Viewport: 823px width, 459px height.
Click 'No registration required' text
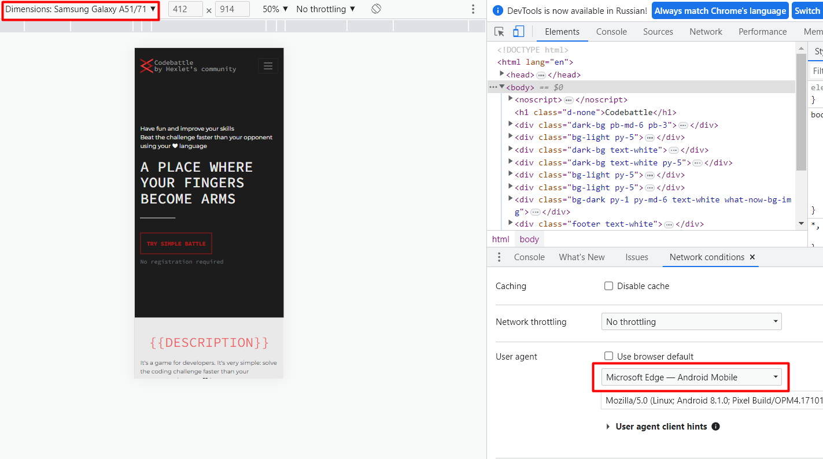click(x=182, y=262)
